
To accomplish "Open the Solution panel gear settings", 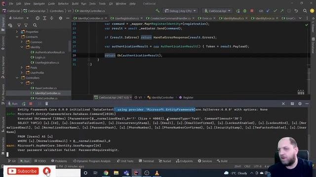I will (60, 18).
